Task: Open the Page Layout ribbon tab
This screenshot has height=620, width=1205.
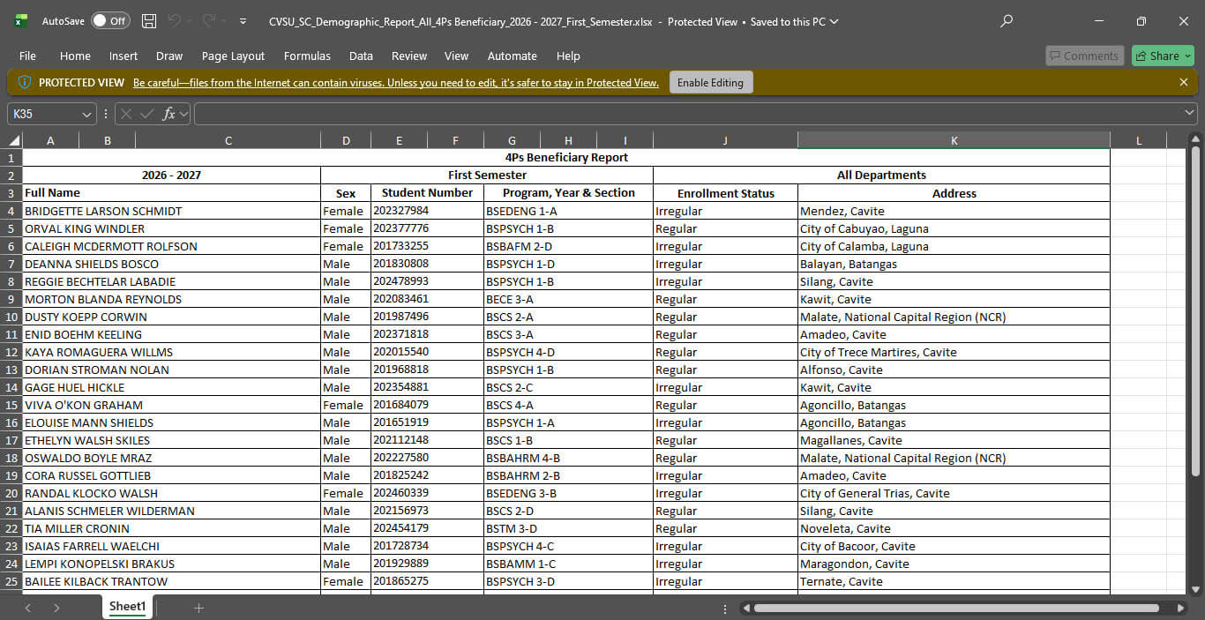Action: tap(233, 56)
